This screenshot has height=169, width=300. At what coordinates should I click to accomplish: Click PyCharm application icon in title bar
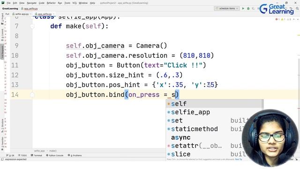pyautogui.click(x=3, y=3)
